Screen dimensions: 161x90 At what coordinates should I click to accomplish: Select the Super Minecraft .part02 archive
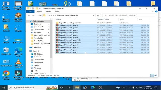click(x=69, y=28)
